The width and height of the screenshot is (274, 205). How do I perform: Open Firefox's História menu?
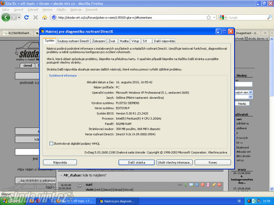[x=47, y=10]
